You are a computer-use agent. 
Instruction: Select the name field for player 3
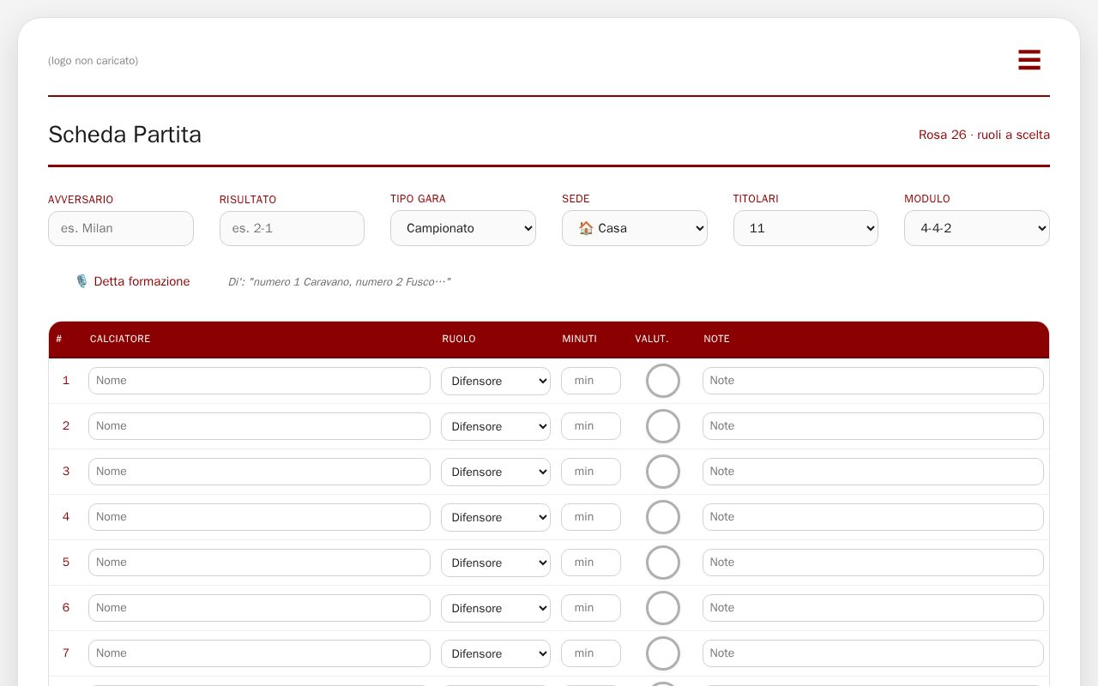coord(259,472)
